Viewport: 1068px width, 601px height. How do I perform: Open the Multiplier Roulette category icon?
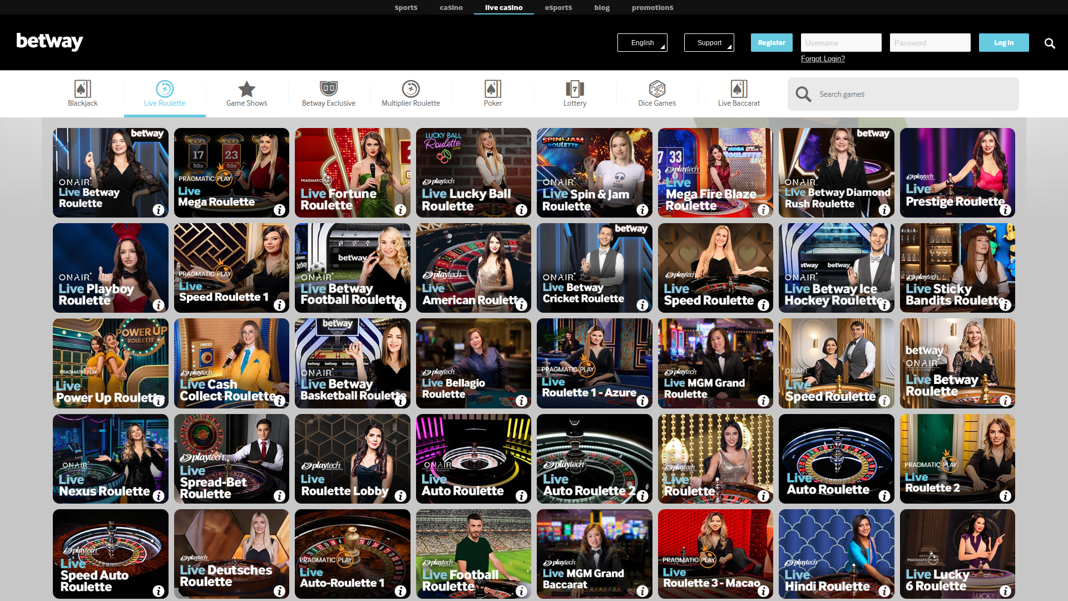point(411,89)
